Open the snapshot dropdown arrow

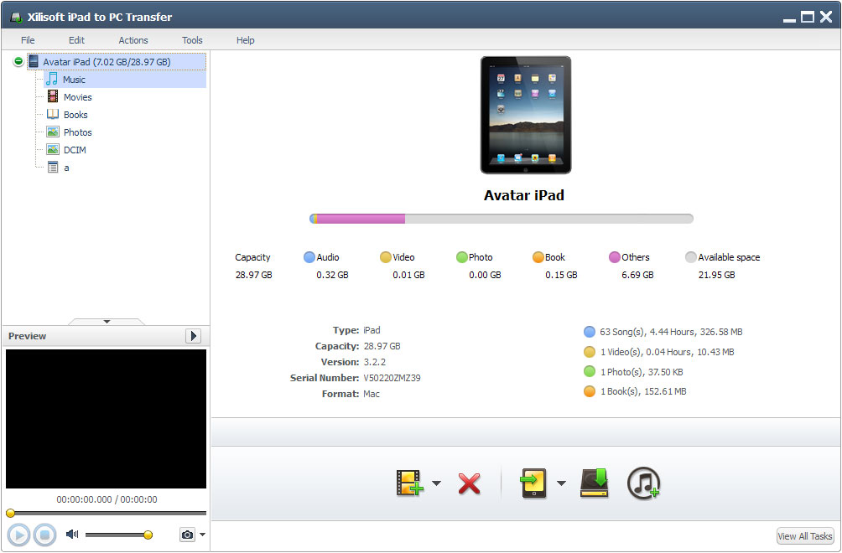click(202, 535)
